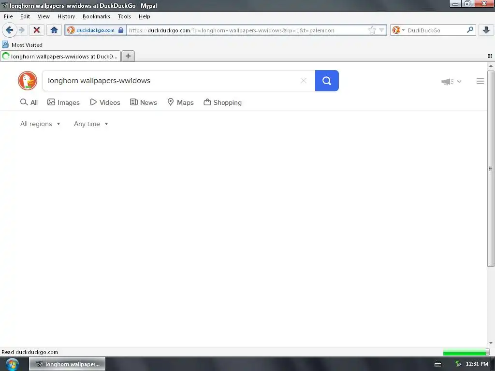The image size is (495, 371).
Task: Click the green page loading progress bar
Action: (x=466, y=352)
